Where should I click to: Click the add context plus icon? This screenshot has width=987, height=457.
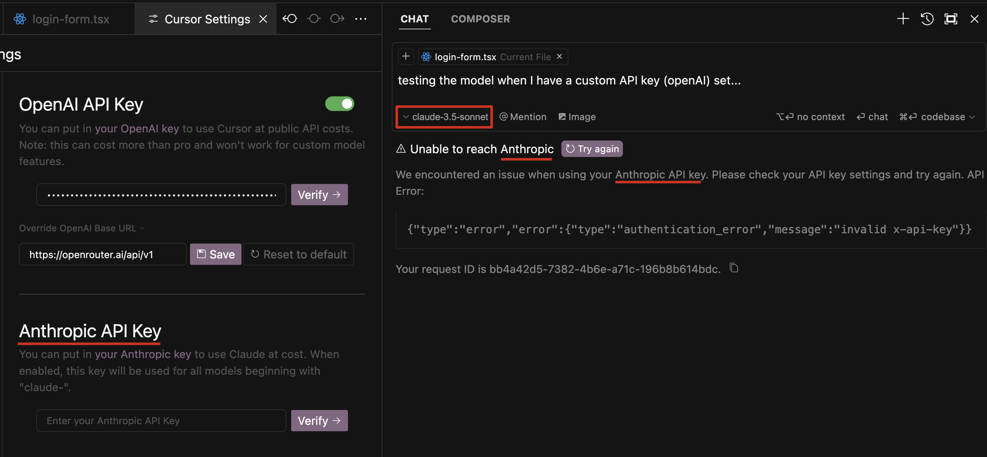coord(406,57)
